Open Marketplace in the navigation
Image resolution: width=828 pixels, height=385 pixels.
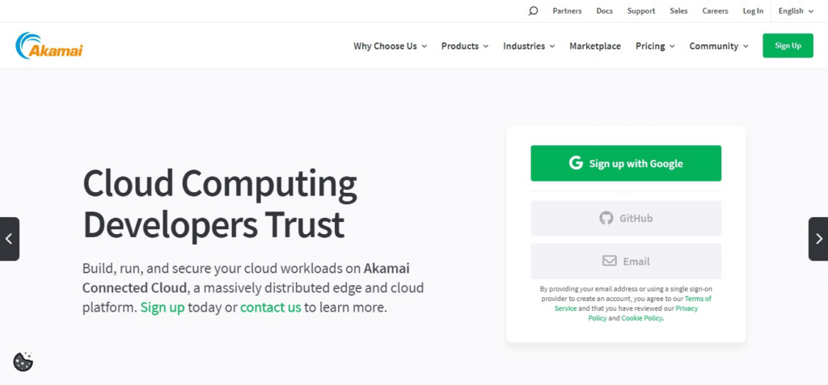(594, 46)
